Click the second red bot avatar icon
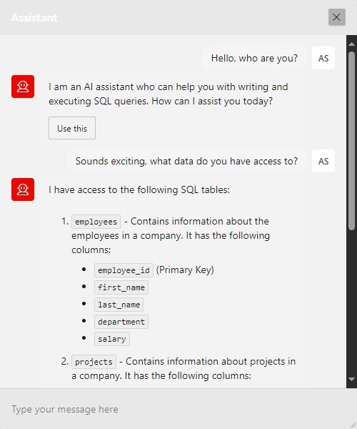The image size is (357, 429). 23,189
